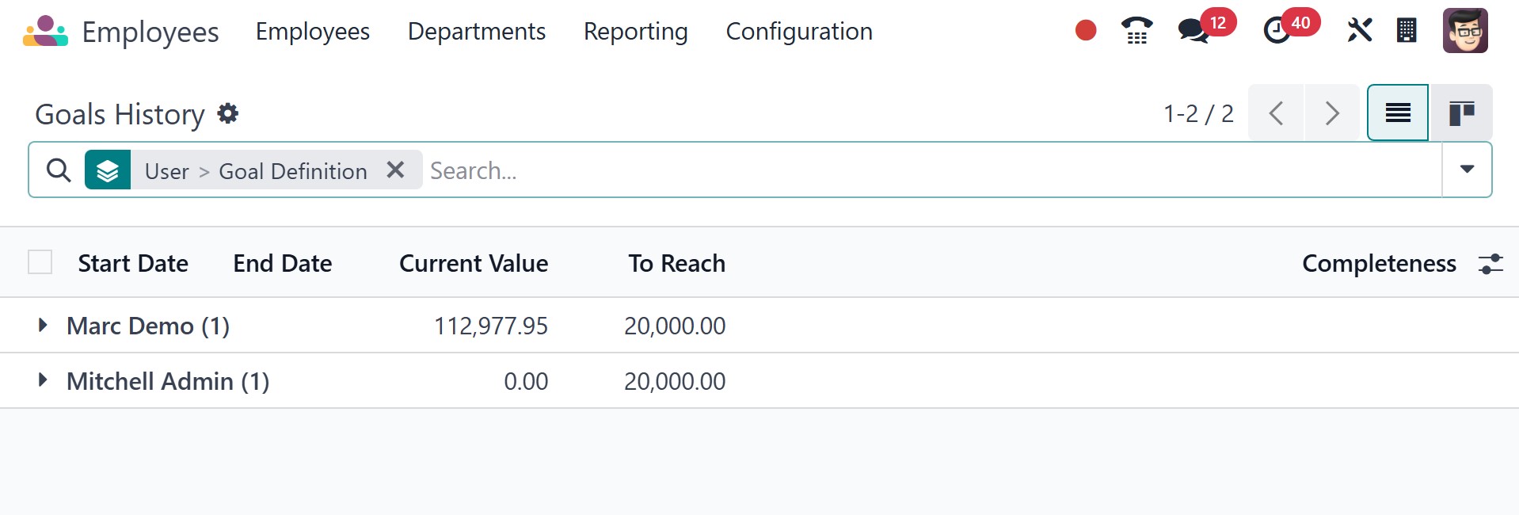This screenshot has width=1519, height=515.
Task: Tick the select-all records checkbox
Action: click(x=40, y=262)
